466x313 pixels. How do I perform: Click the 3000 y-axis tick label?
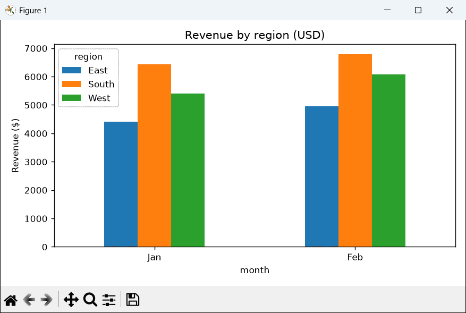pyautogui.click(x=36, y=162)
